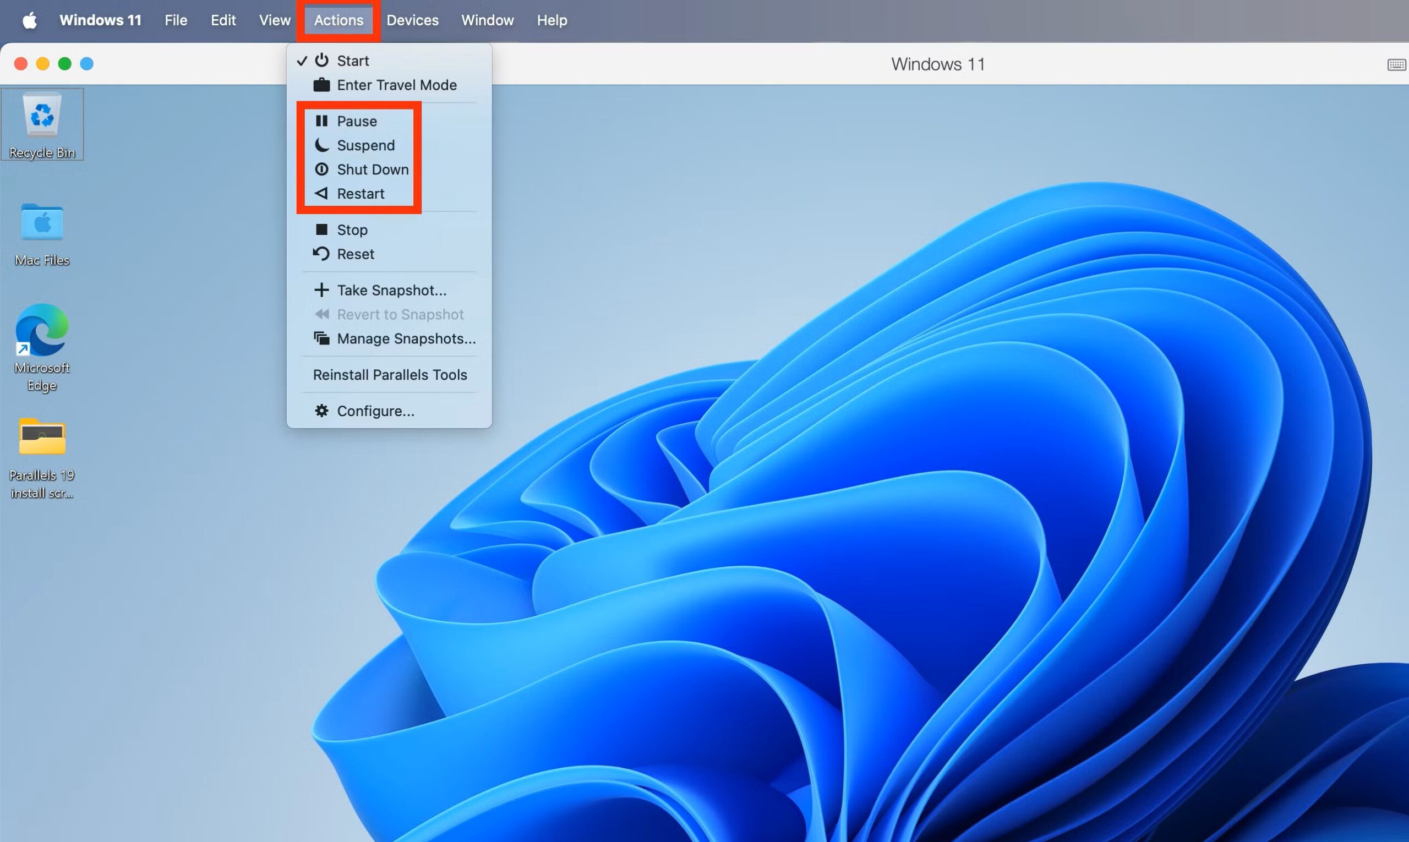1409x842 pixels.
Task: Click the Reset circular arrow icon
Action: click(x=322, y=254)
